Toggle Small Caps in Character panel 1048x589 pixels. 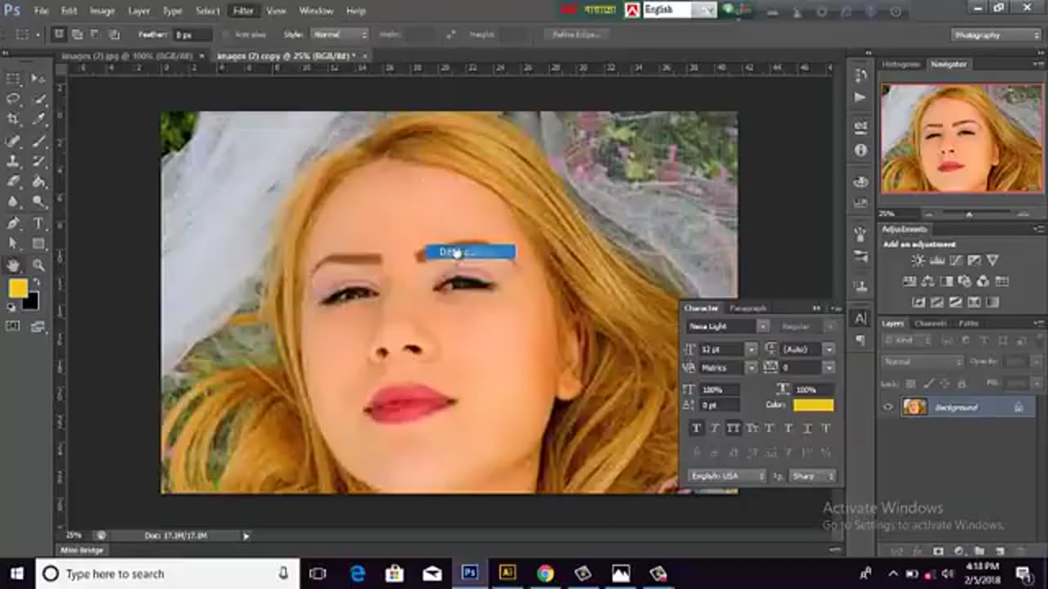(752, 428)
